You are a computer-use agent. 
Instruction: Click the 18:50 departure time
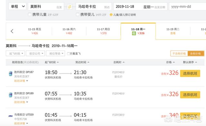pyautogui.click(x=51, y=73)
